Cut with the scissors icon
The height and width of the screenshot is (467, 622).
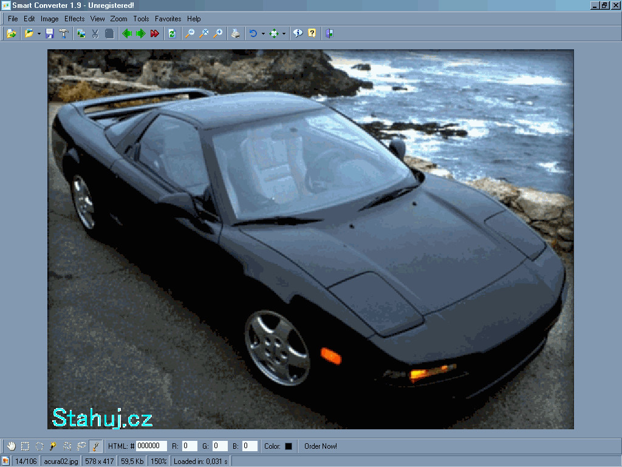tap(95, 34)
